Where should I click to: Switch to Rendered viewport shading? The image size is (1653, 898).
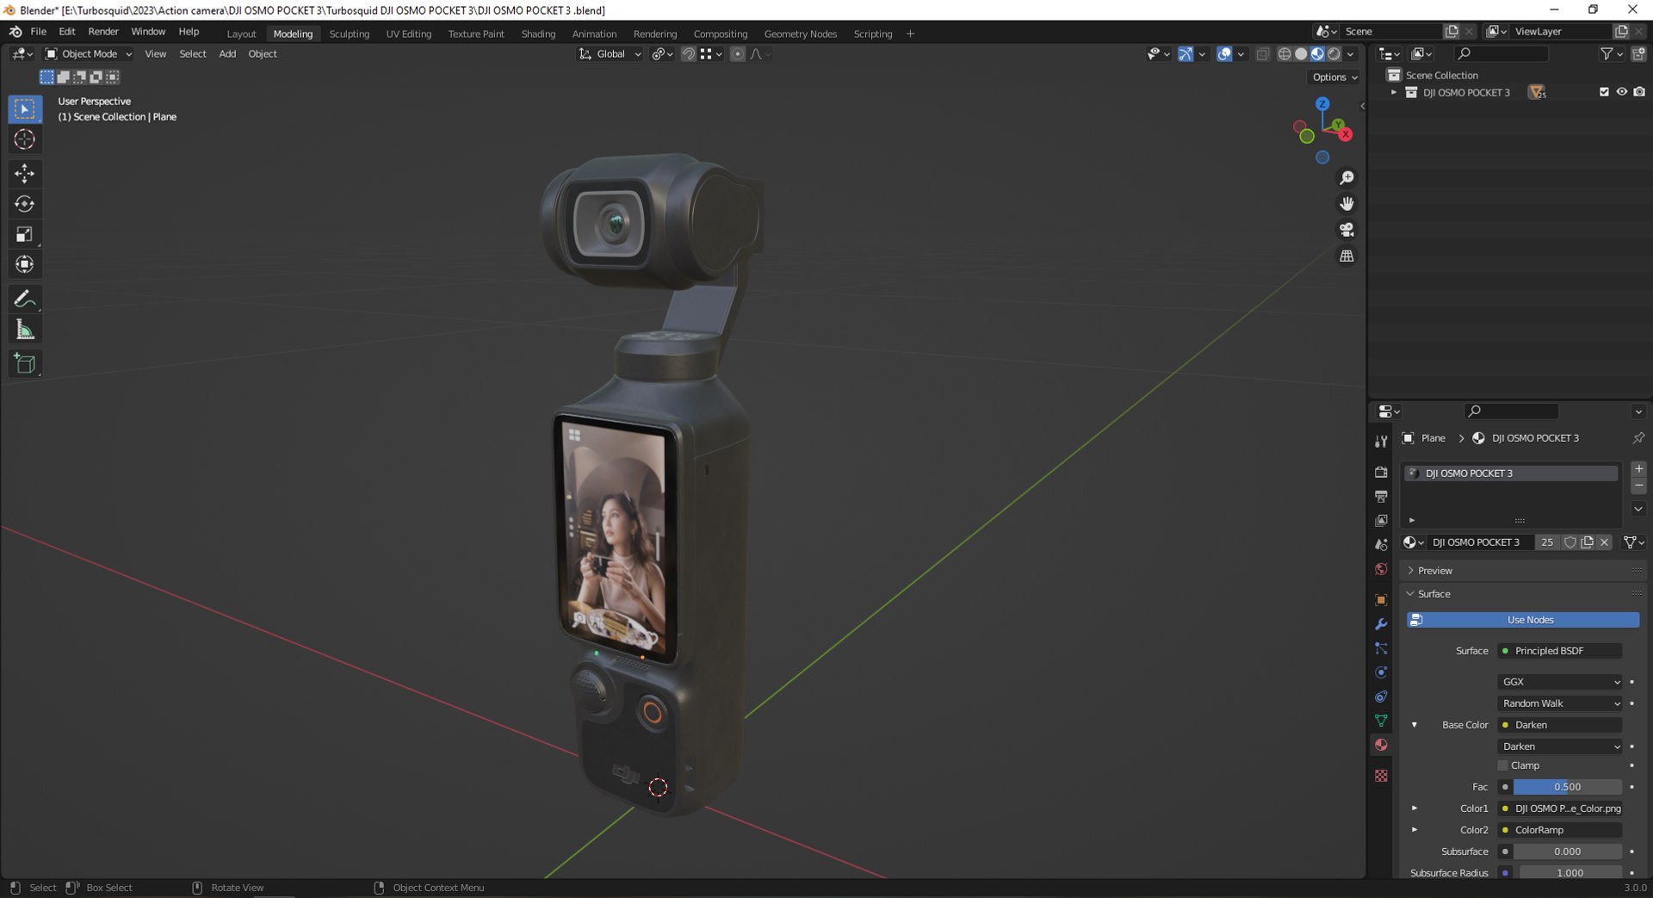click(1334, 54)
